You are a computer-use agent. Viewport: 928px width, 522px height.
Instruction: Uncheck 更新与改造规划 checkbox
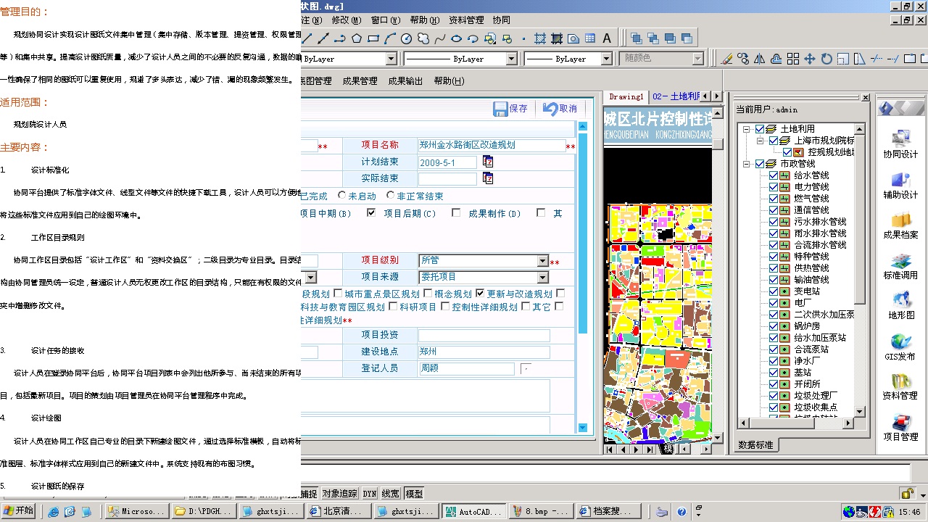tap(480, 294)
